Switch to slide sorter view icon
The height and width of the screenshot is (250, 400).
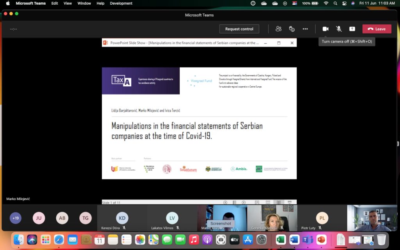click(x=268, y=202)
